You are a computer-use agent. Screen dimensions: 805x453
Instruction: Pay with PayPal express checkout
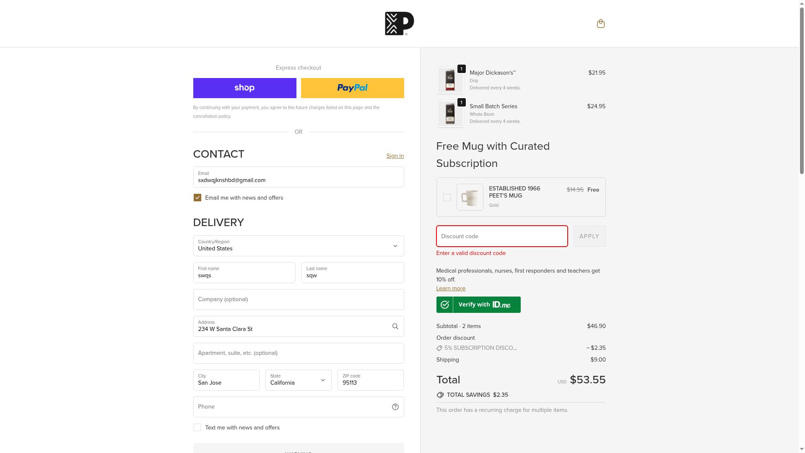tap(352, 88)
